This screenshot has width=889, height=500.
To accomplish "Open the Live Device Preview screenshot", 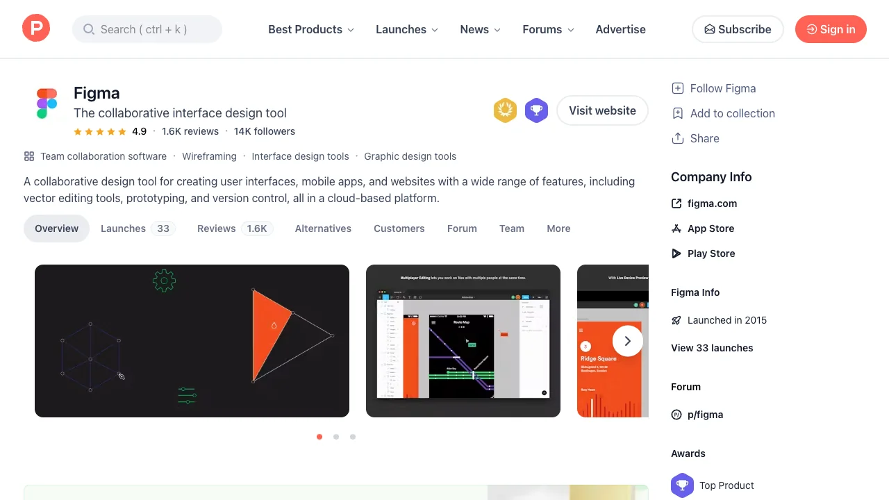I will pos(613,341).
